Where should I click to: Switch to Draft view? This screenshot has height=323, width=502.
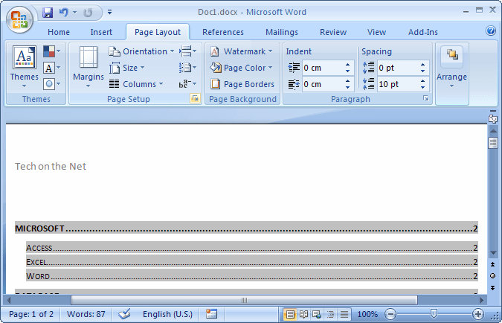[344, 314]
